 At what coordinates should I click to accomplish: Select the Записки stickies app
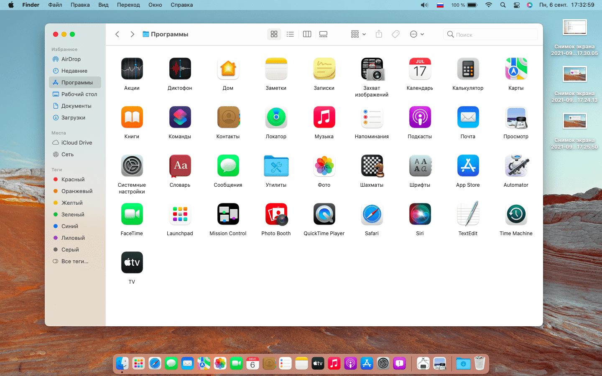(324, 69)
